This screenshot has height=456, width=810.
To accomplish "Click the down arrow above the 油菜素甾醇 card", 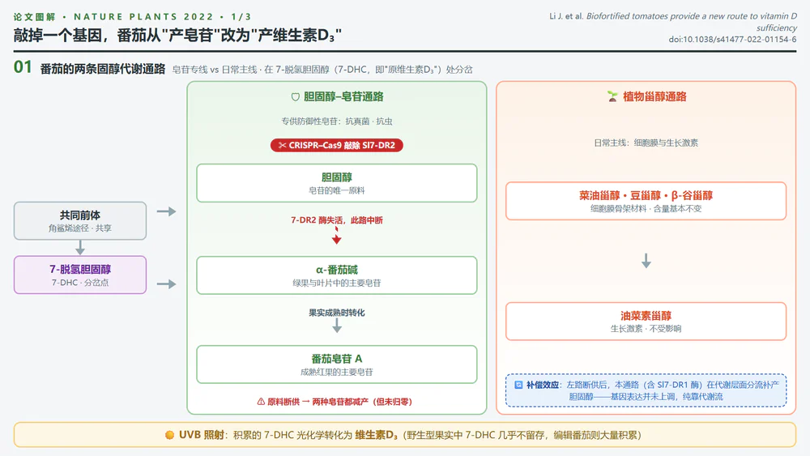I will pos(646,260).
